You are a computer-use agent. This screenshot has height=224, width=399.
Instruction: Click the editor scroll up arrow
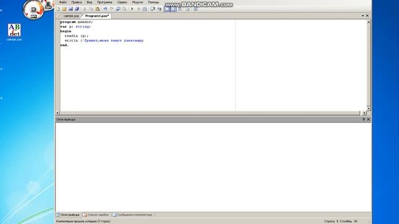pos(368,22)
